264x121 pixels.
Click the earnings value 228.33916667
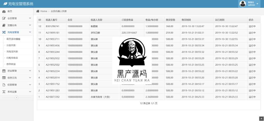(x=129, y=33)
